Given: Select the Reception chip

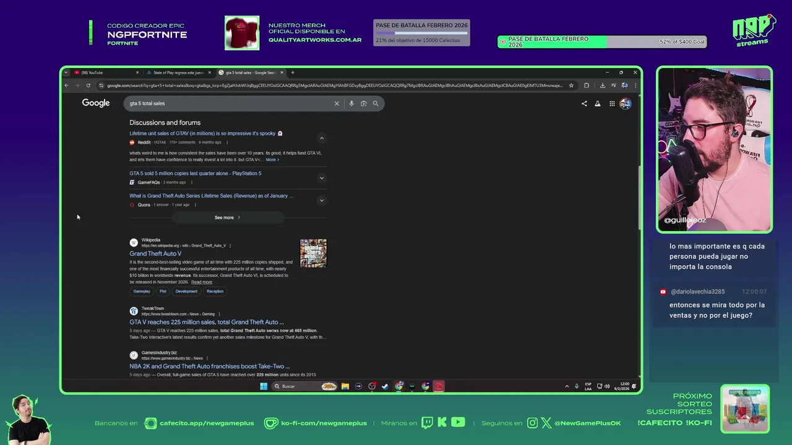Looking at the screenshot, I should coord(215,291).
